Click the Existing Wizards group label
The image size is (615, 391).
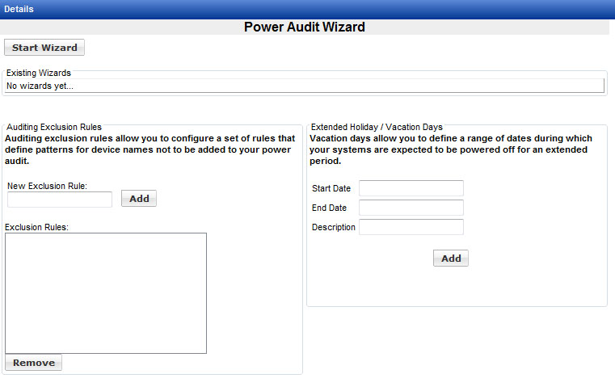[x=39, y=73]
